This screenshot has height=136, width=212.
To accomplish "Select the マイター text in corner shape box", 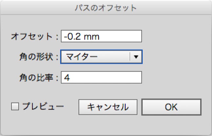I will tap(82, 57).
